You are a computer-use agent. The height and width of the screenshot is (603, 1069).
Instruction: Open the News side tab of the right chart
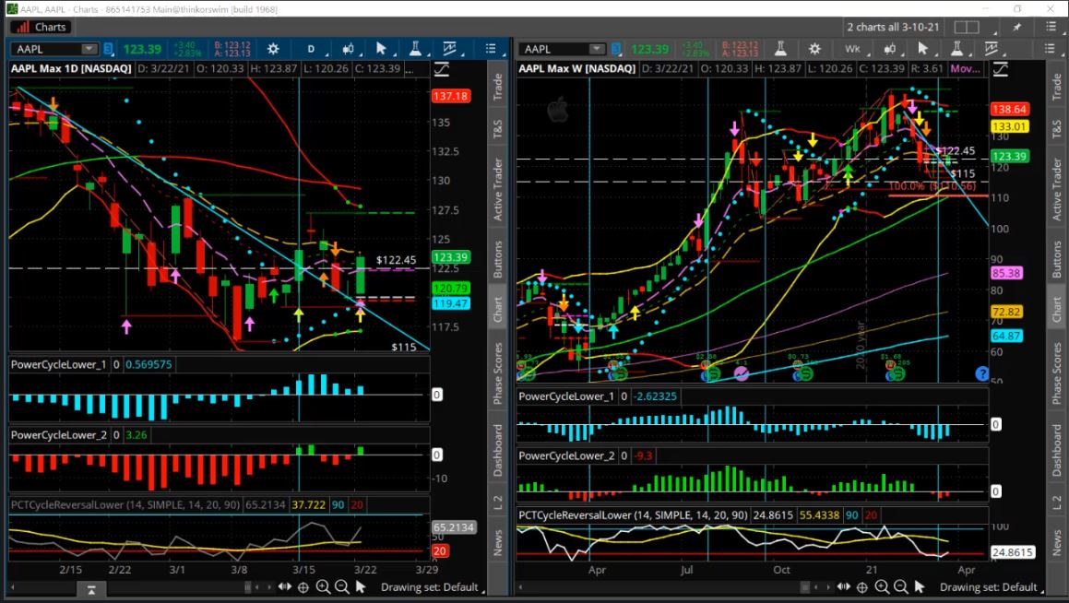(1057, 542)
